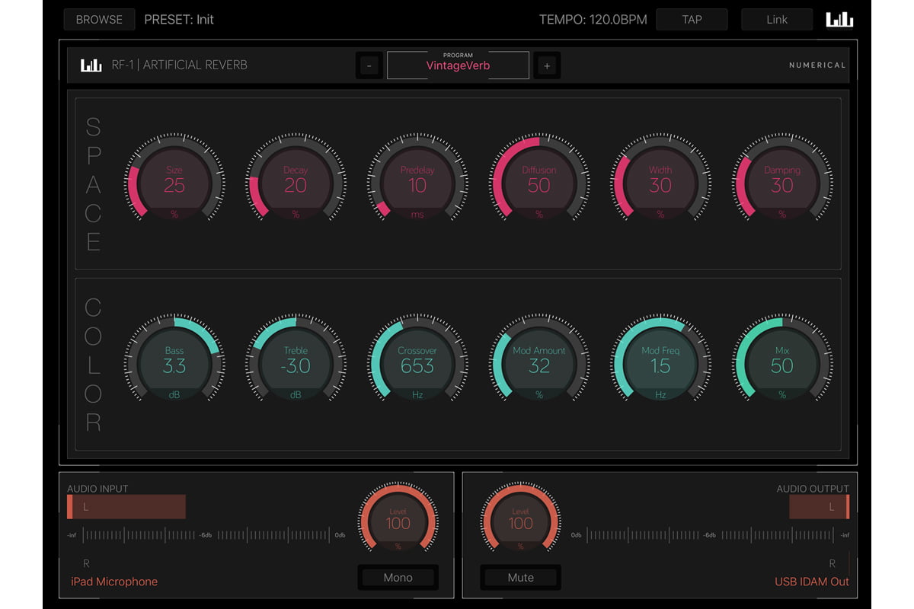
Task: Adjust the Predelay knob
Action: [417, 180]
